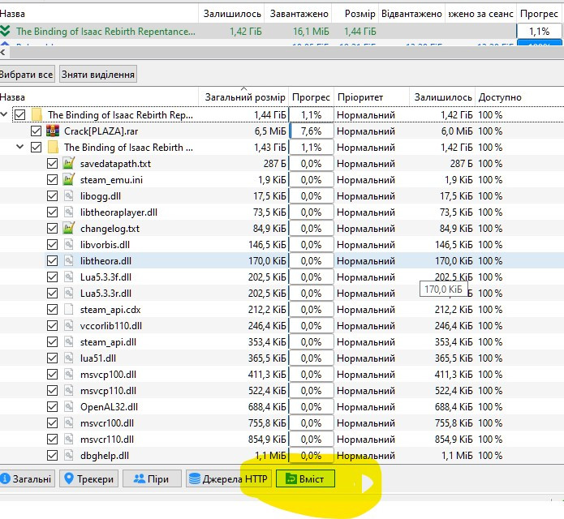
Task: Click the savedatapath.txt file icon
Action: 69,164
